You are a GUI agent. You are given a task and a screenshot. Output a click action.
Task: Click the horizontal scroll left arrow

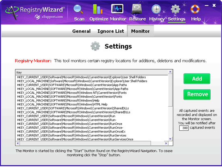pyautogui.click(x=18, y=143)
